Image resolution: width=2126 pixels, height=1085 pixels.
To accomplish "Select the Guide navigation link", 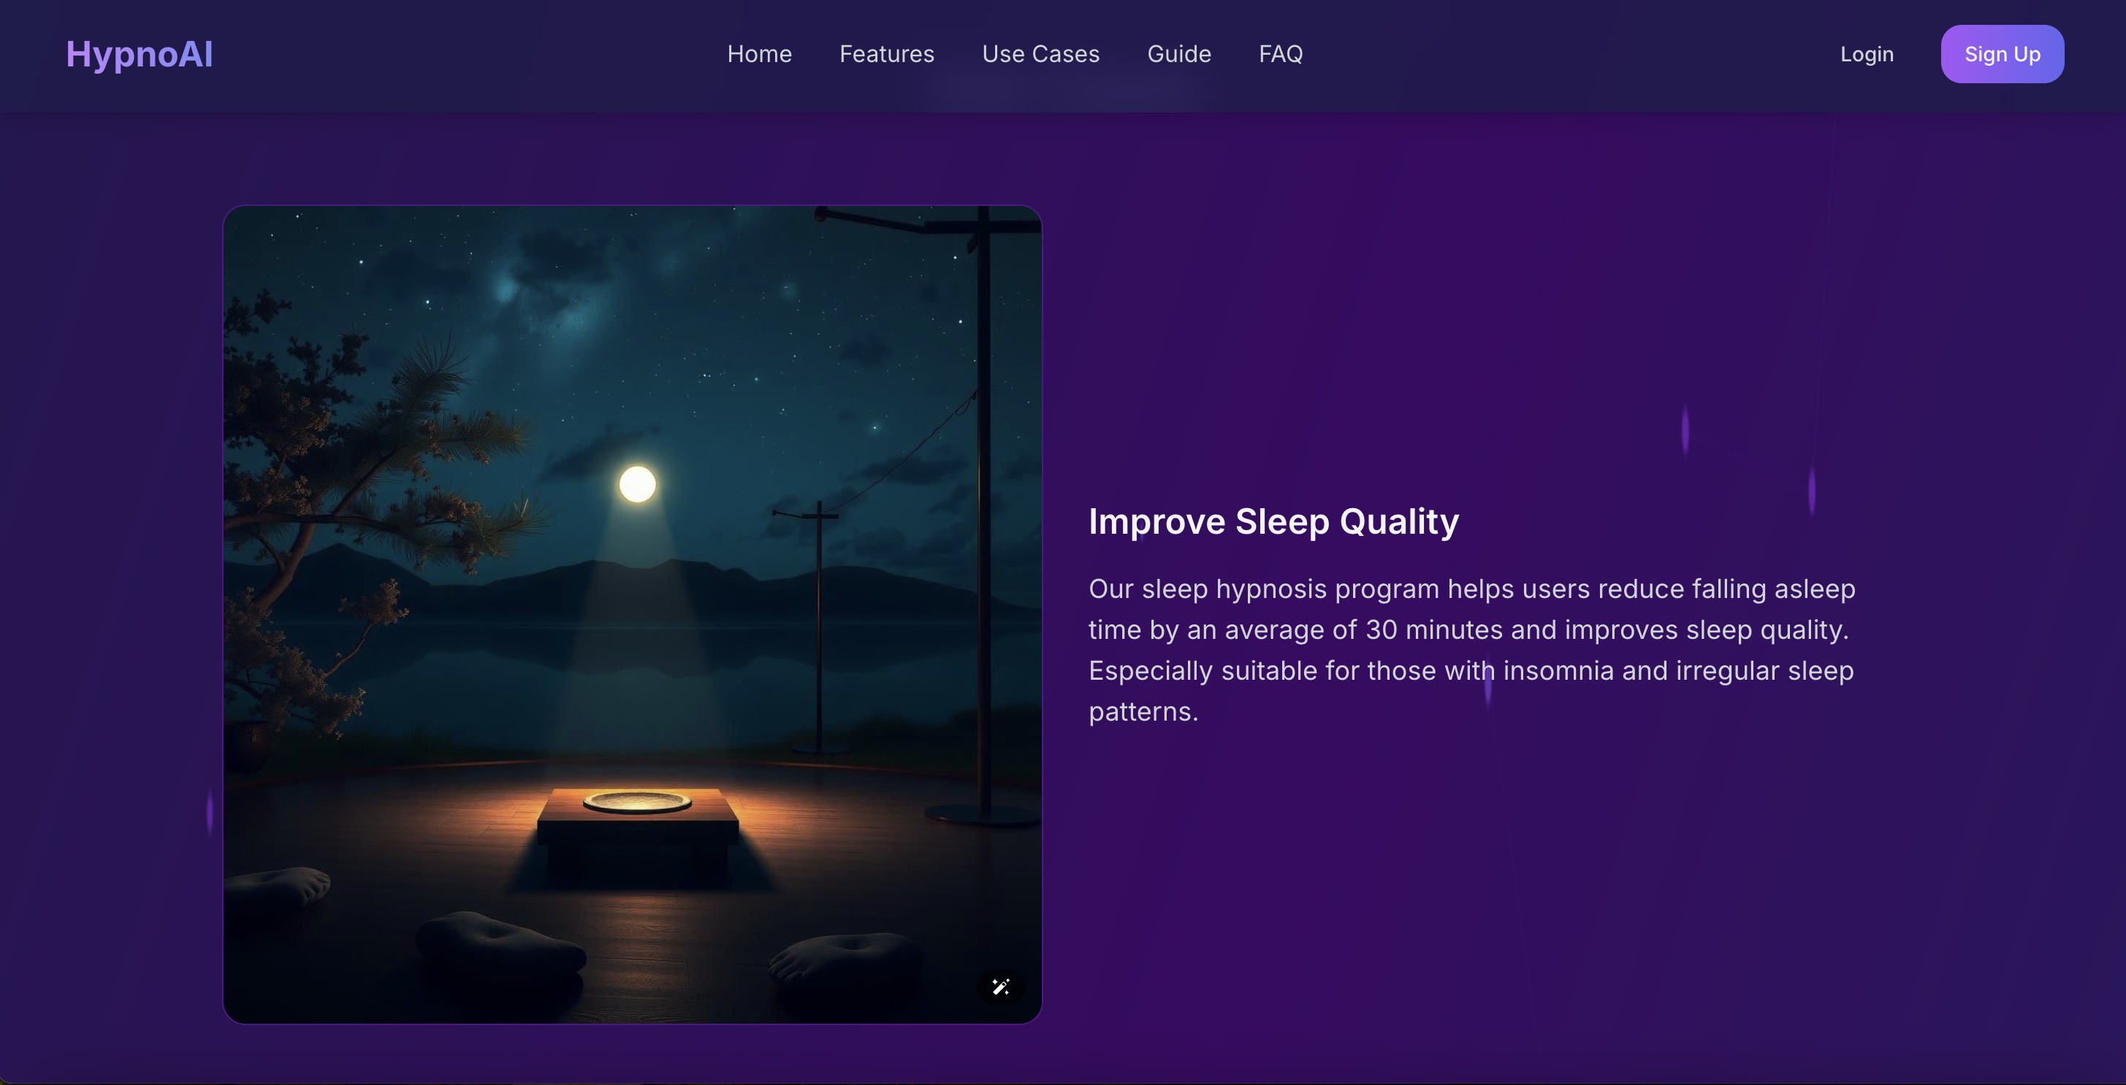I will [x=1178, y=55].
